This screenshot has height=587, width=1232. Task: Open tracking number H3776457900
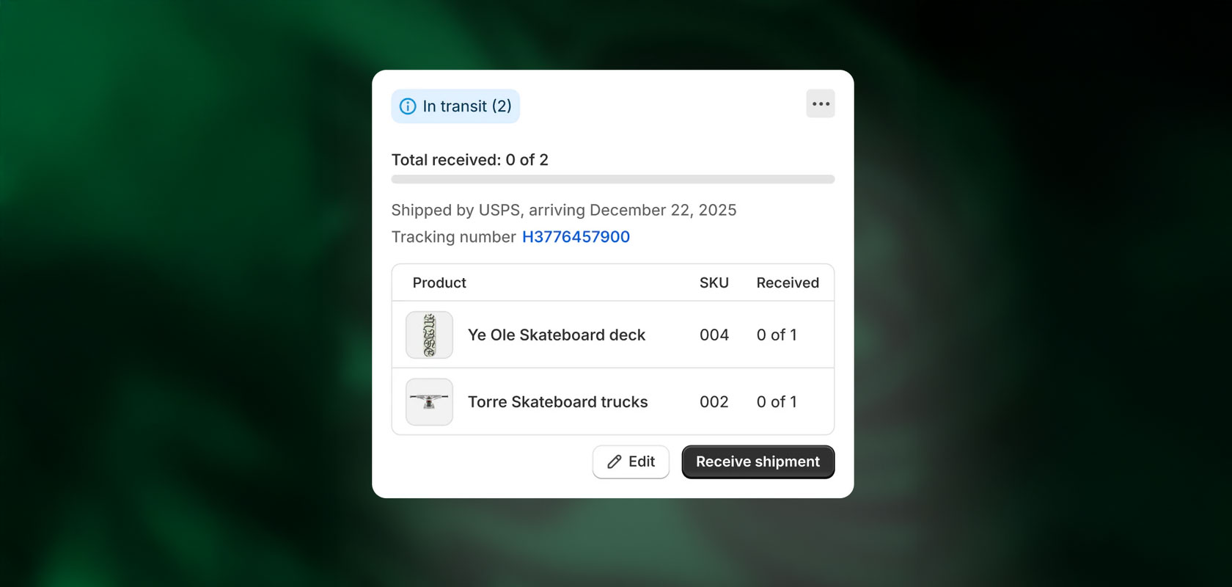(576, 236)
